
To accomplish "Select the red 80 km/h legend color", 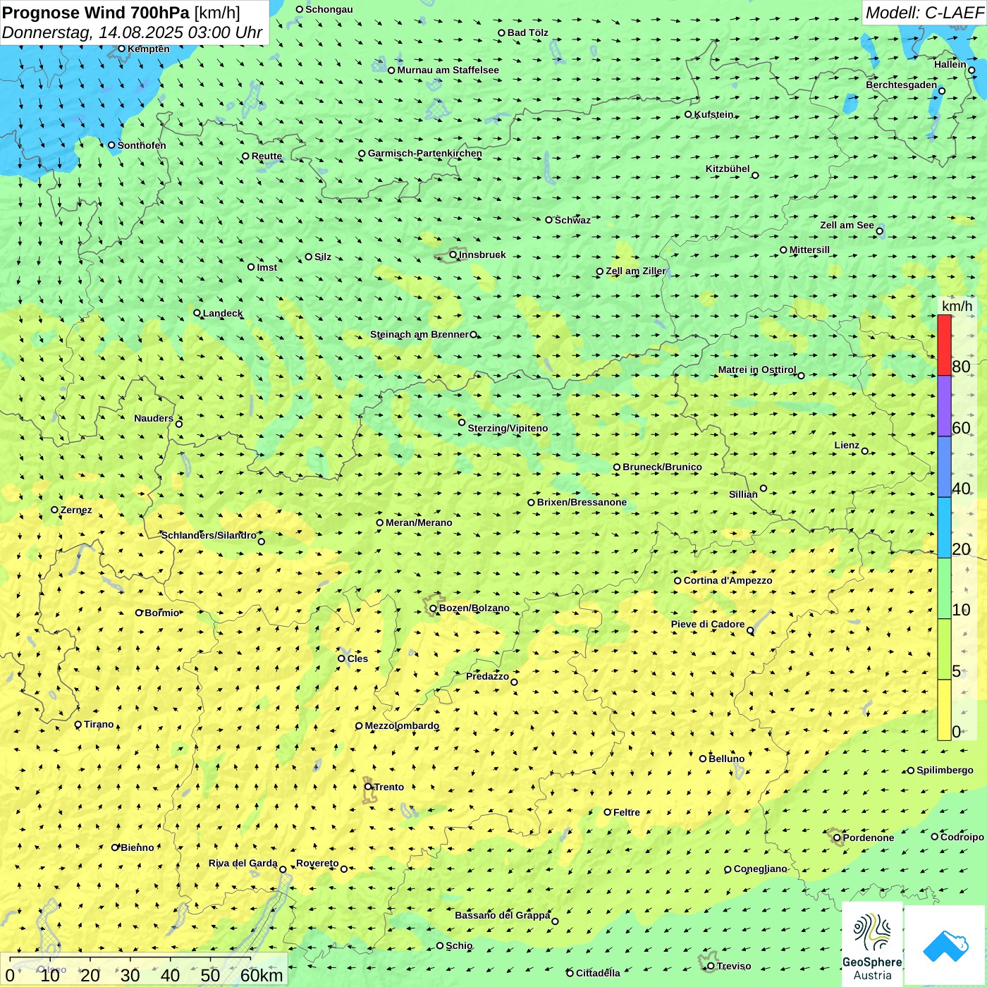I will click(944, 345).
